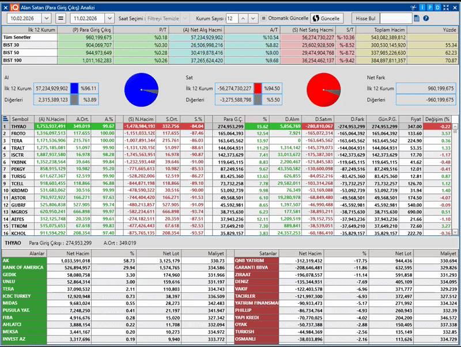Click the calendar icon beside Hisse Bul
The width and height of the screenshot is (461, 347).
tap(417, 18)
